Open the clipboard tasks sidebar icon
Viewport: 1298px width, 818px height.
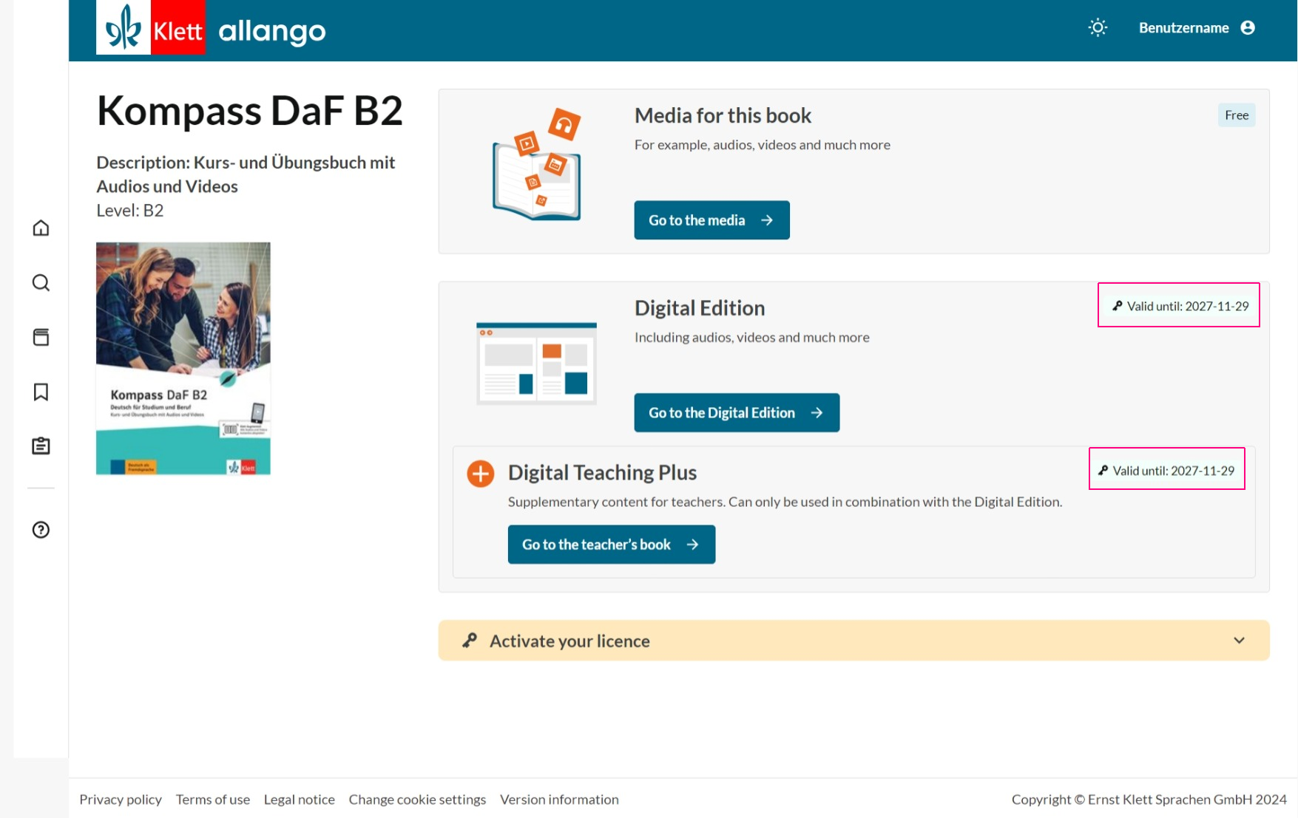pyautogui.click(x=41, y=446)
